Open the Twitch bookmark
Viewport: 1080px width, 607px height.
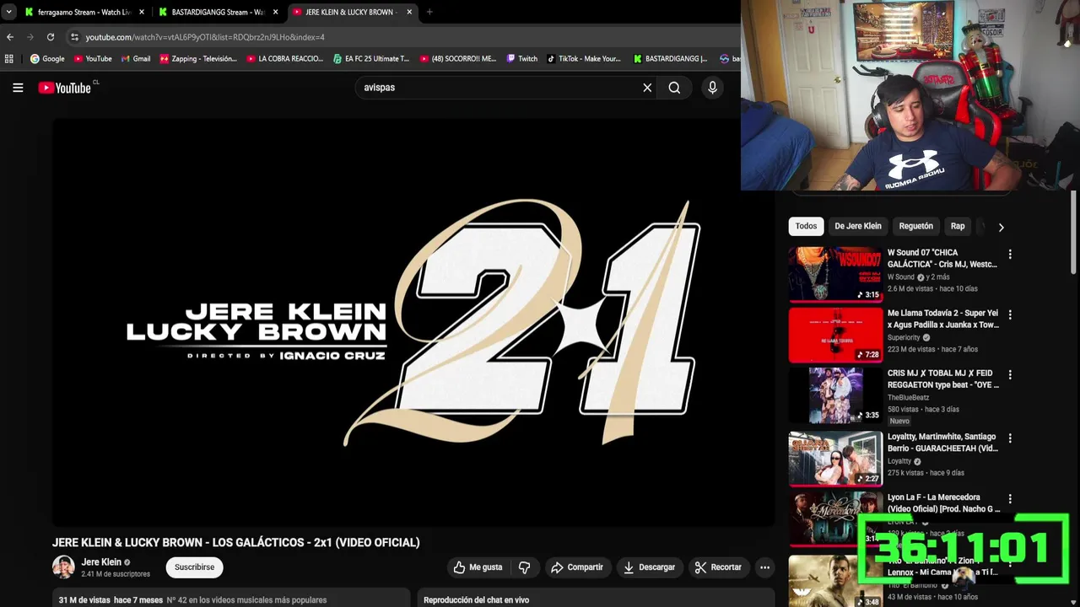tap(521, 59)
